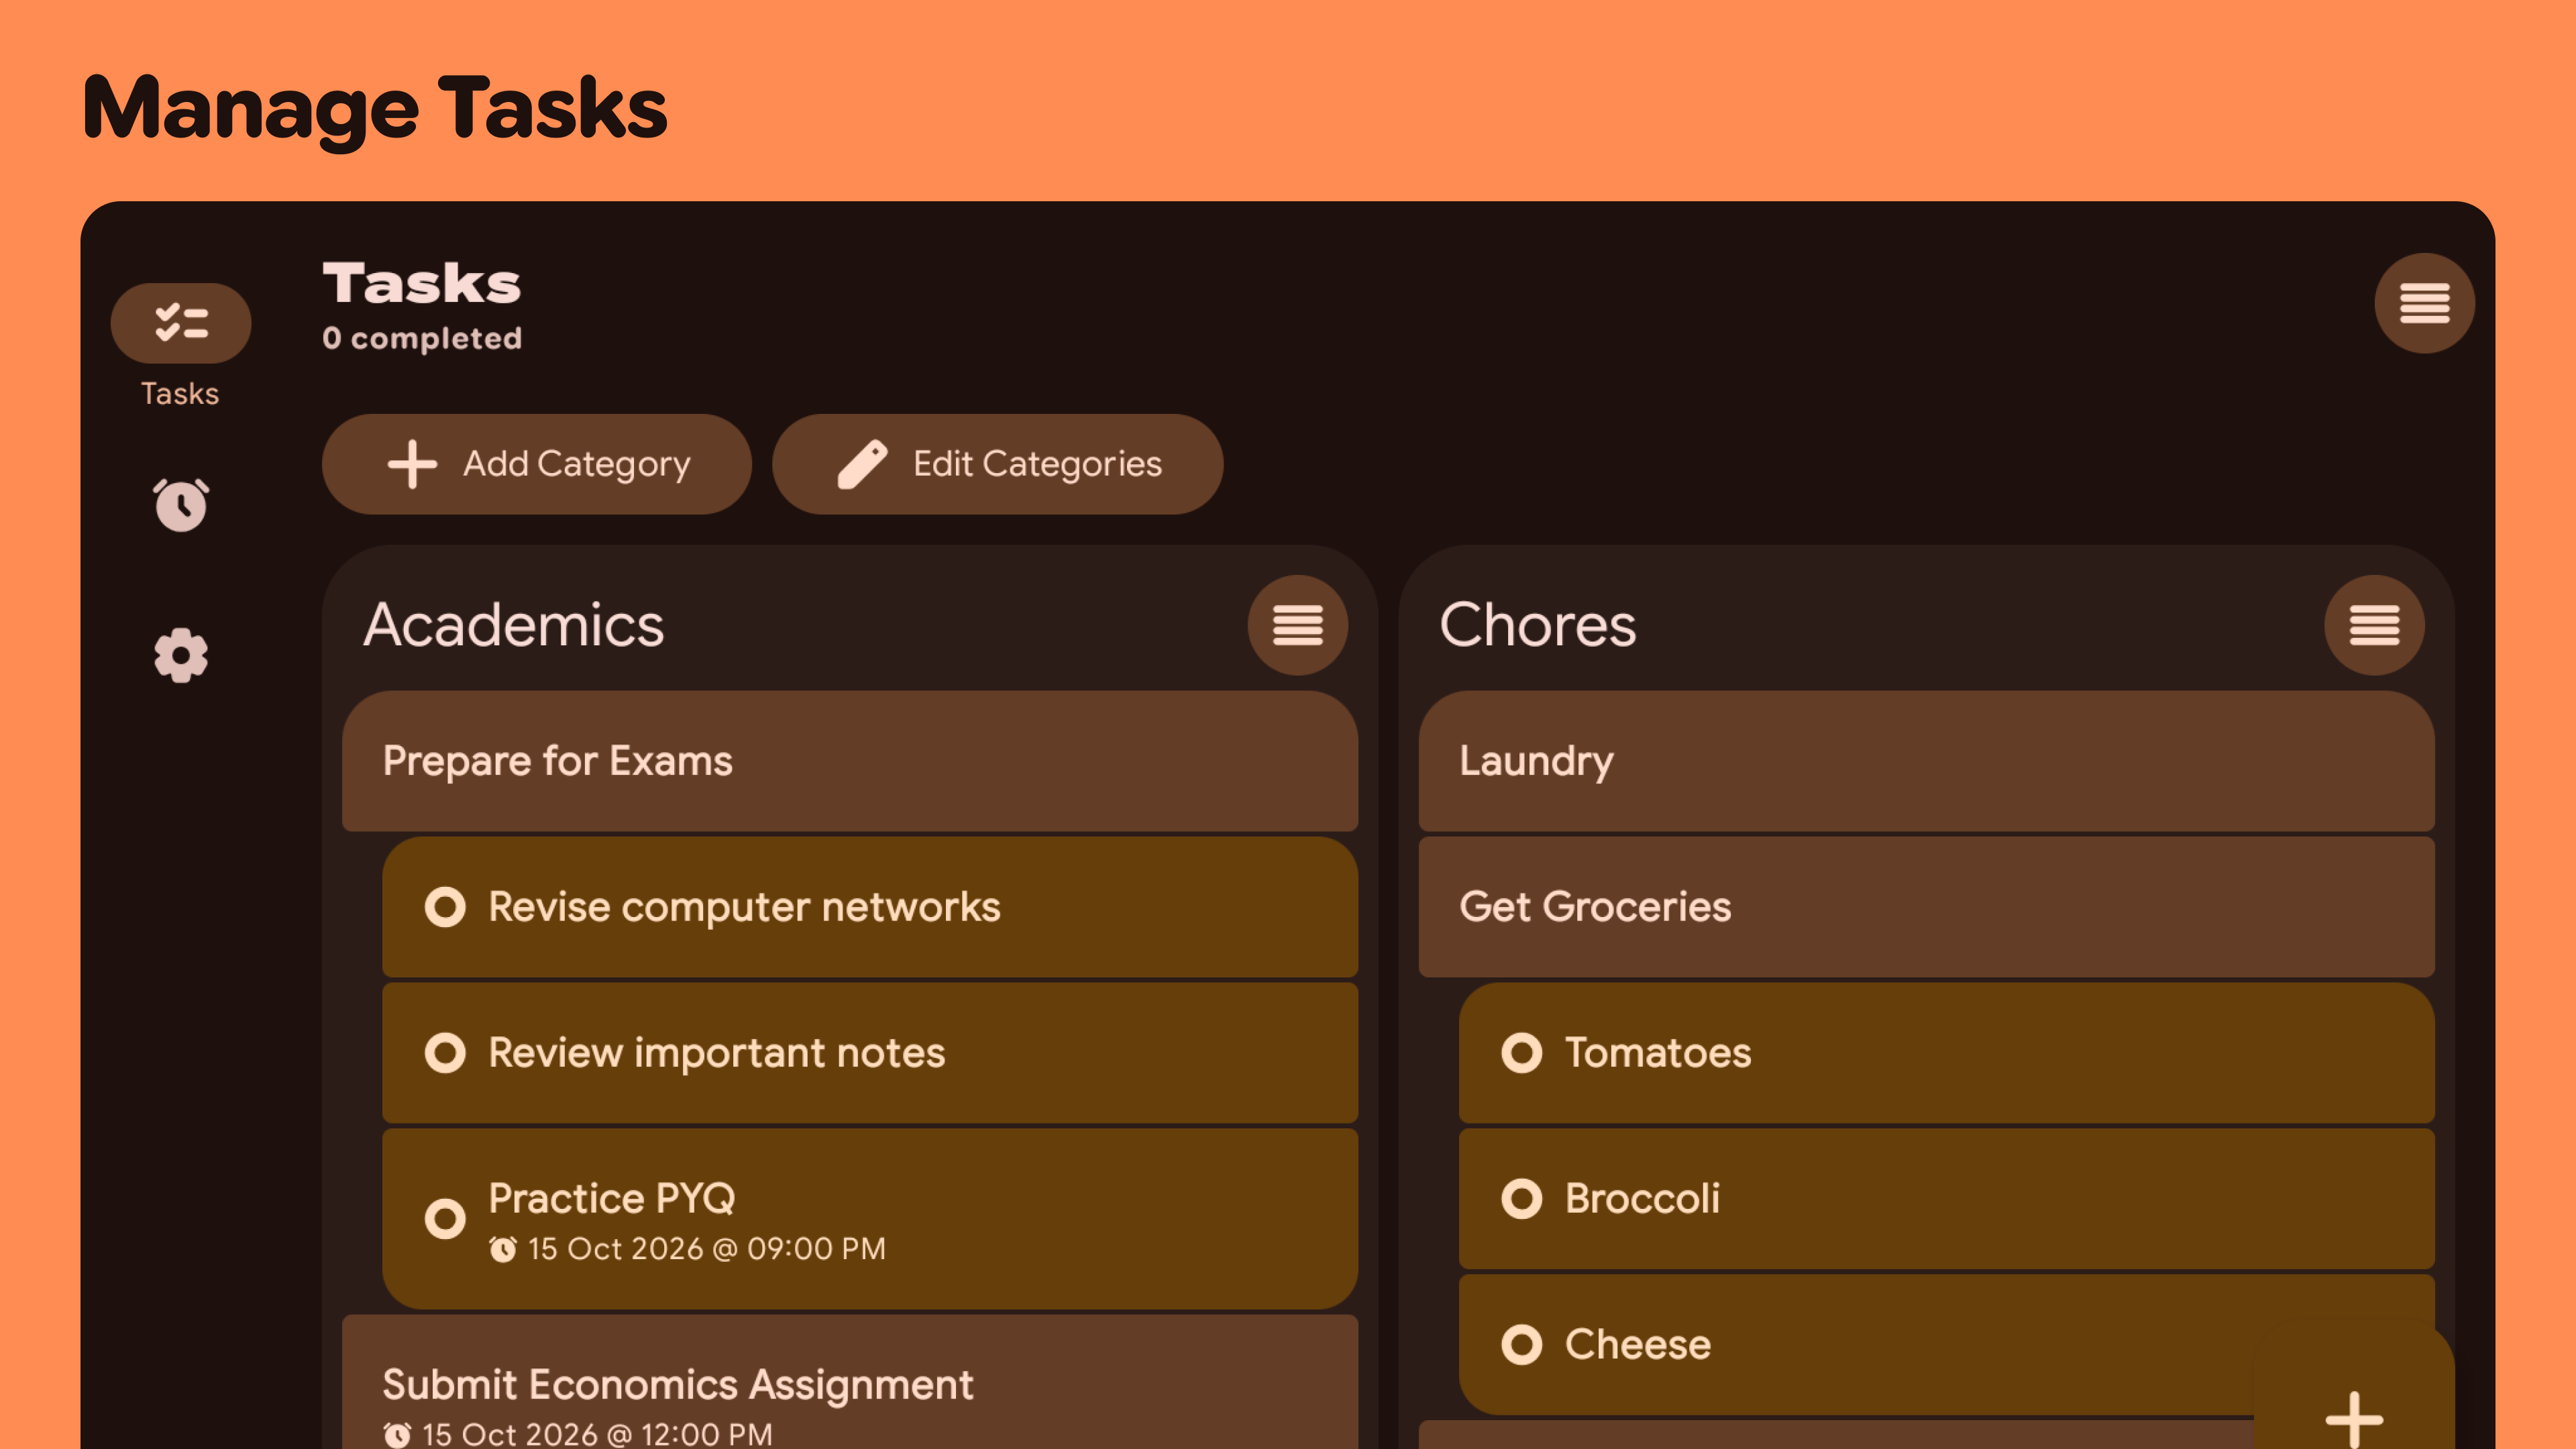Viewport: 2576px width, 1449px height.
Task: Click the pencil icon on Edit Categories
Action: coord(862,464)
